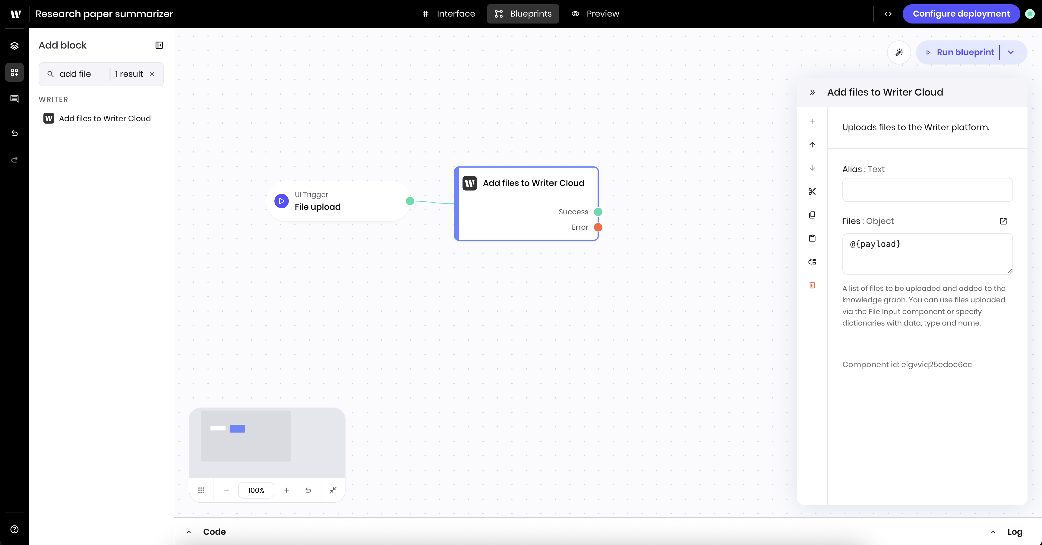Viewport: 1042px width, 545px height.
Task: Click the scissors cut icon
Action: click(812, 191)
